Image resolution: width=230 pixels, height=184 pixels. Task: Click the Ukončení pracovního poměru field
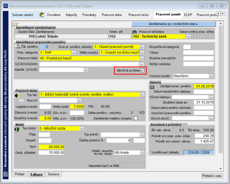pyautogui.click(x=204, y=113)
